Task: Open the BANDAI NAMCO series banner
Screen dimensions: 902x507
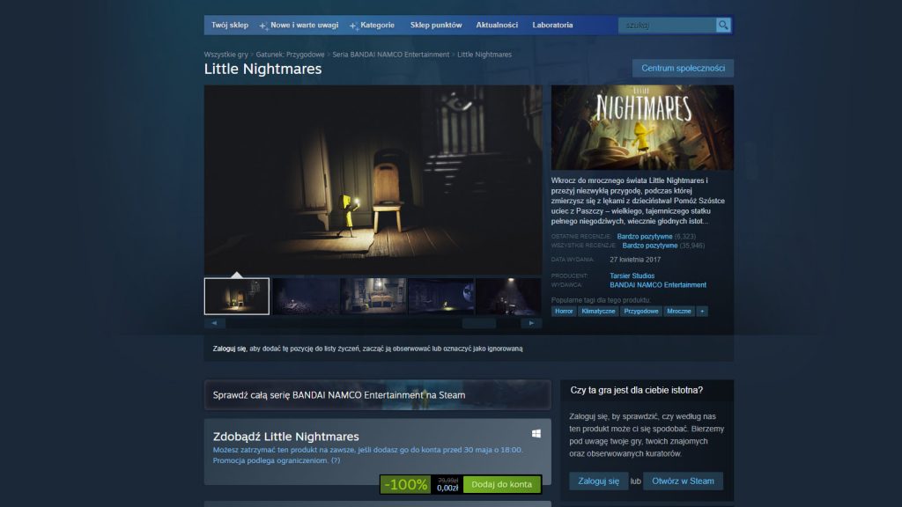Action: (x=377, y=395)
